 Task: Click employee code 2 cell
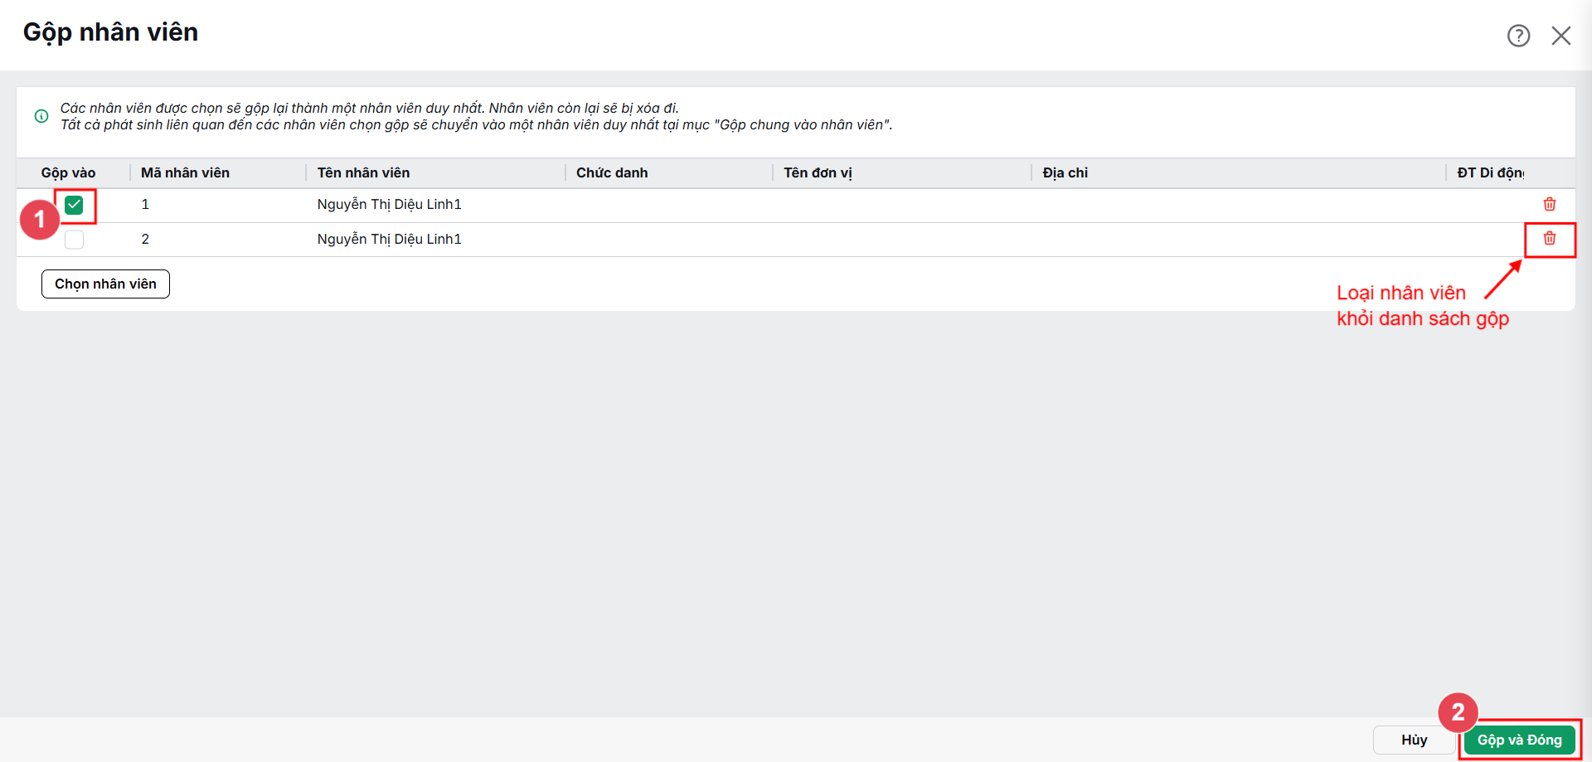click(x=145, y=239)
